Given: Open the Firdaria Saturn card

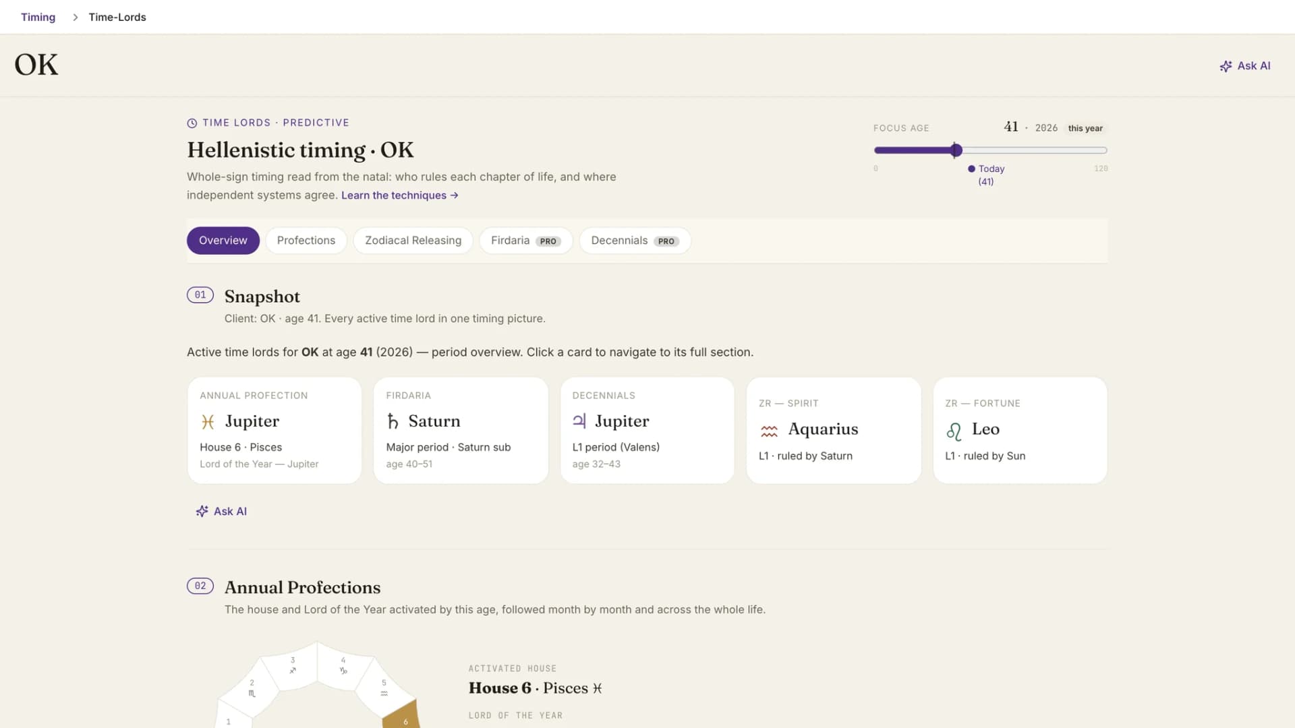Looking at the screenshot, I should click(461, 430).
